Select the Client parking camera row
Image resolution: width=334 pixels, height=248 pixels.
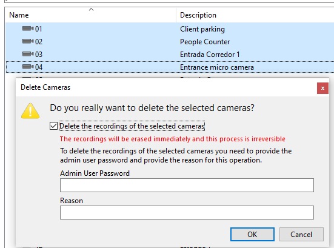[170, 28]
